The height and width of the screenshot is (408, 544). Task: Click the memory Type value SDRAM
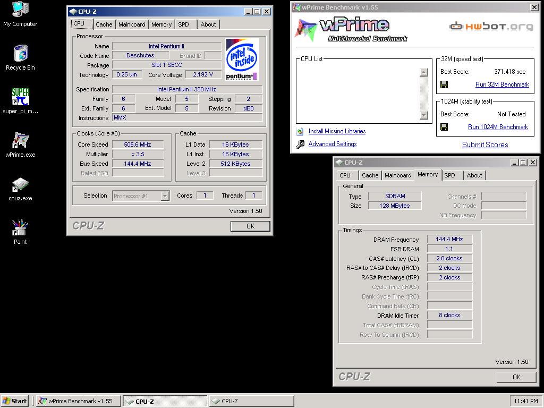[395, 196]
